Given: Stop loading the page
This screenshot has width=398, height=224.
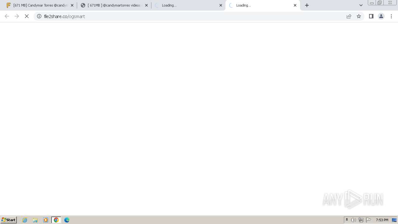Looking at the screenshot, I should 27,16.
